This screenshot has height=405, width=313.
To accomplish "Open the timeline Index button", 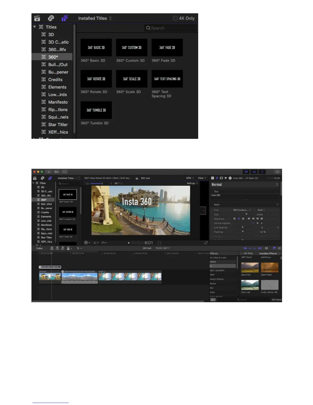I will coord(39,248).
